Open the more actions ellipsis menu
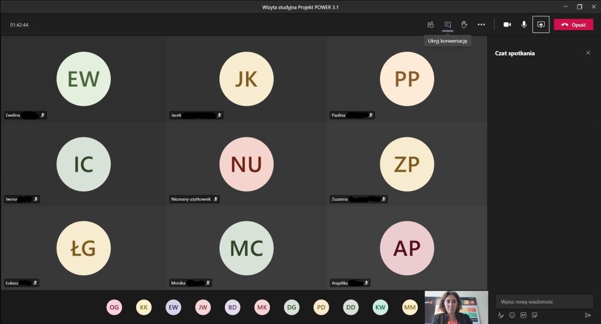The image size is (601, 324). pos(481,25)
